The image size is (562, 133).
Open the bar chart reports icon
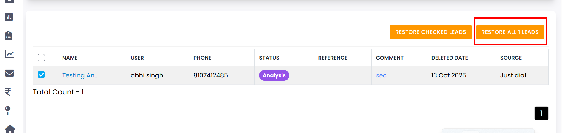(x=9, y=17)
